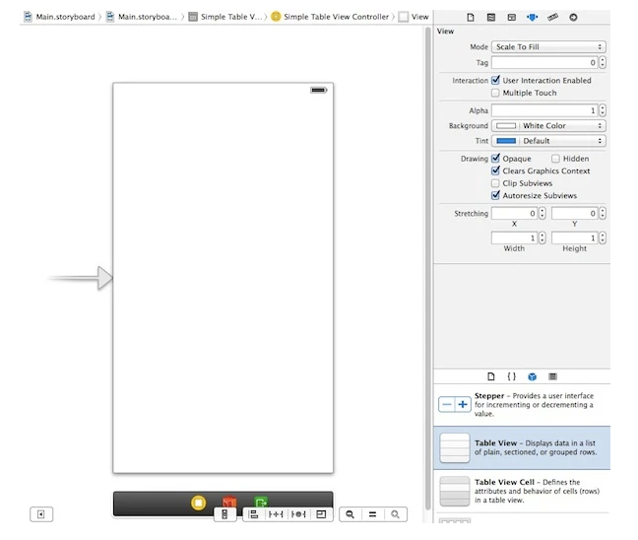Open Resolve Auto Layout Issues menu
This screenshot has width=638, height=540.
point(298,514)
